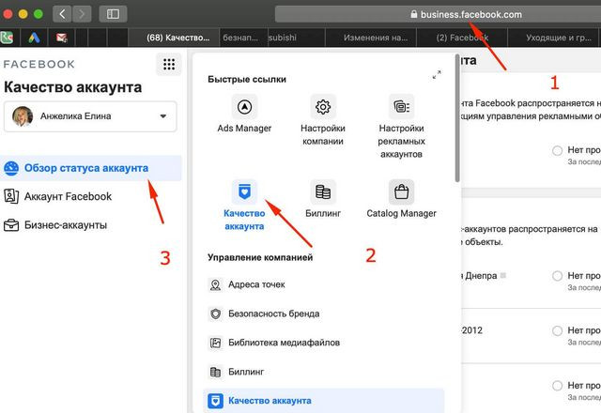
Task: Click the Бизнес-аккаунты briefcase icon
Action: pyautogui.click(x=11, y=225)
